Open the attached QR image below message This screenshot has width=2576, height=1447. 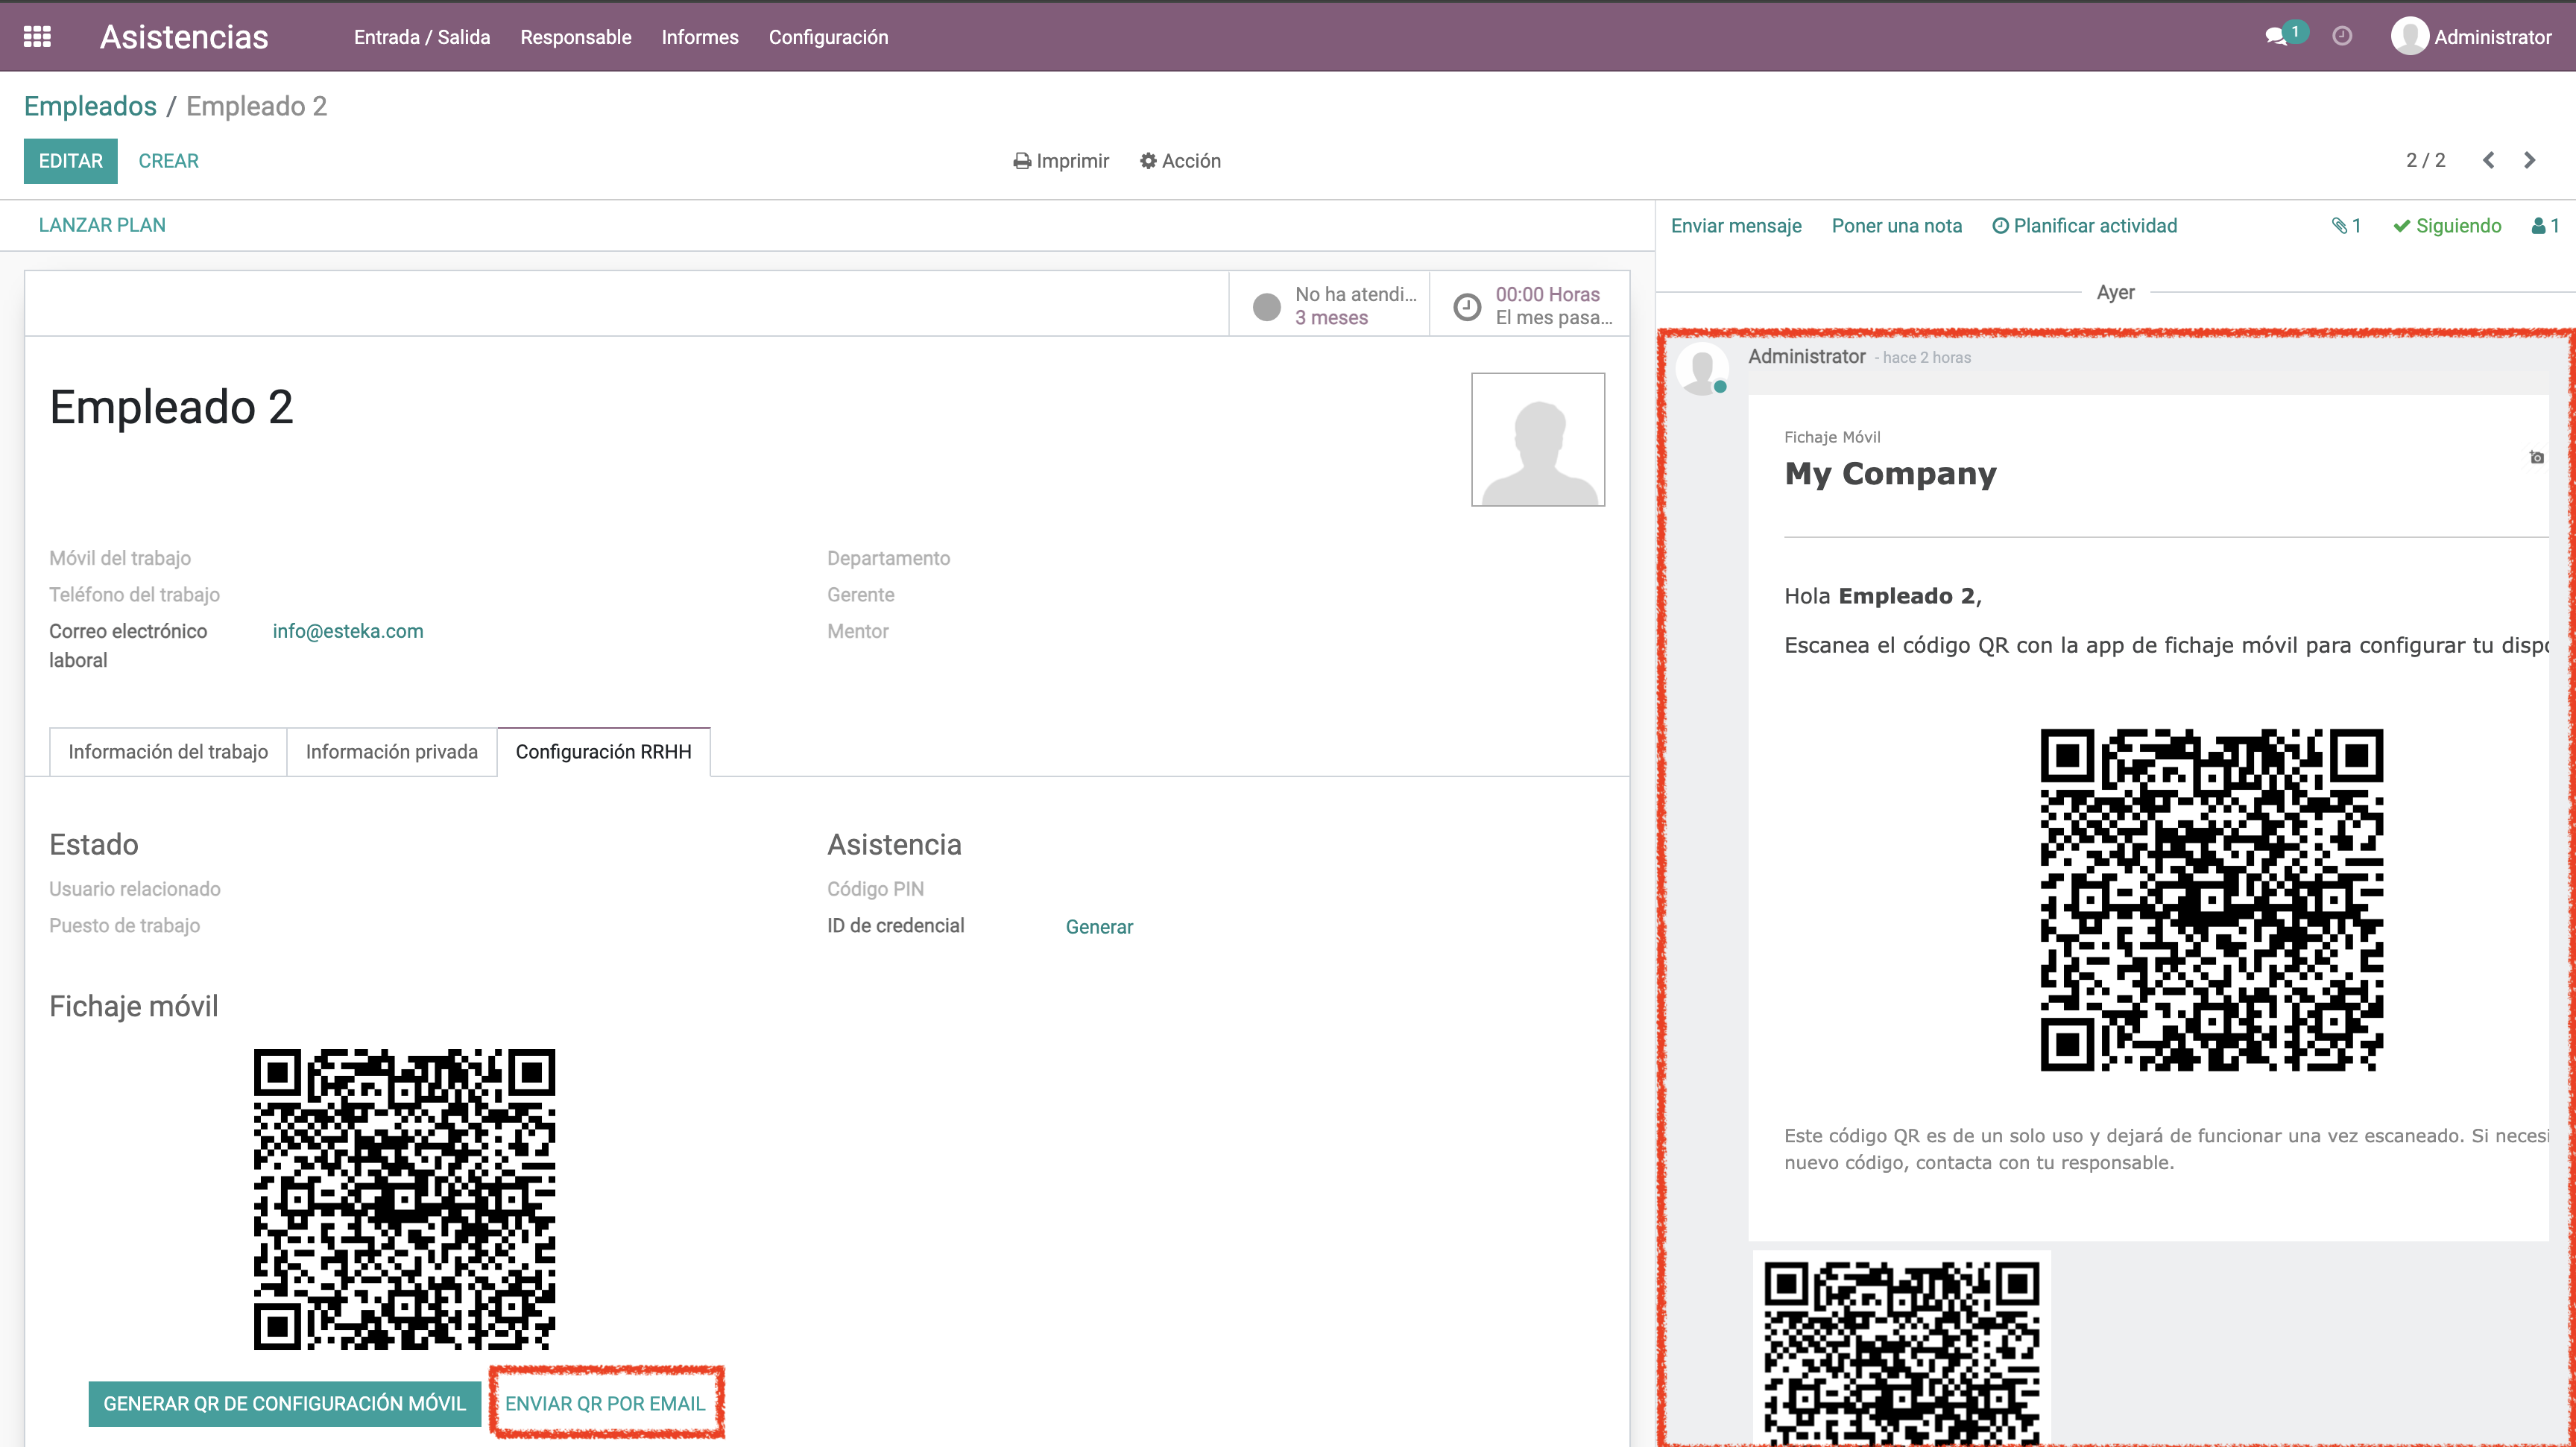pos(1901,1349)
